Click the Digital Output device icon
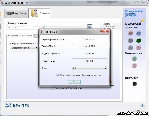The image size is (149, 116). [10, 13]
